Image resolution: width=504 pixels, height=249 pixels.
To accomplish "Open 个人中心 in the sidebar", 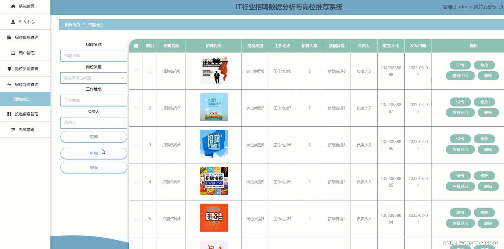I will (25, 22).
